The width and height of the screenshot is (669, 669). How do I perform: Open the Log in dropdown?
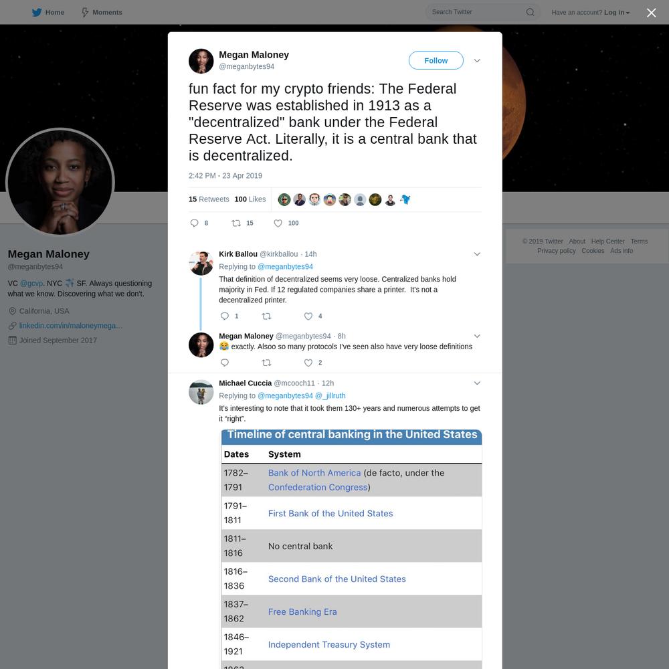[x=617, y=12]
